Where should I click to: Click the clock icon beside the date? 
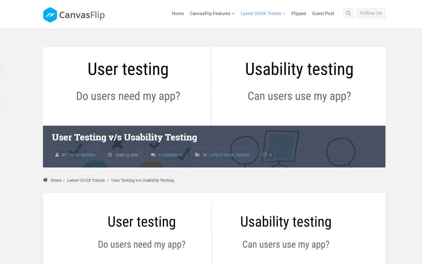point(110,155)
